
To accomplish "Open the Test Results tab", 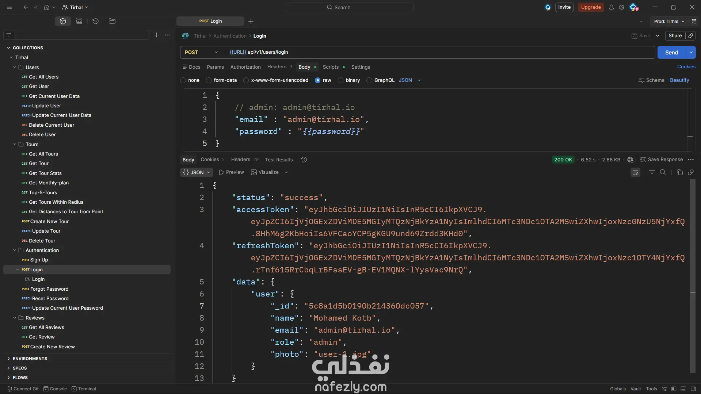I will (279, 160).
